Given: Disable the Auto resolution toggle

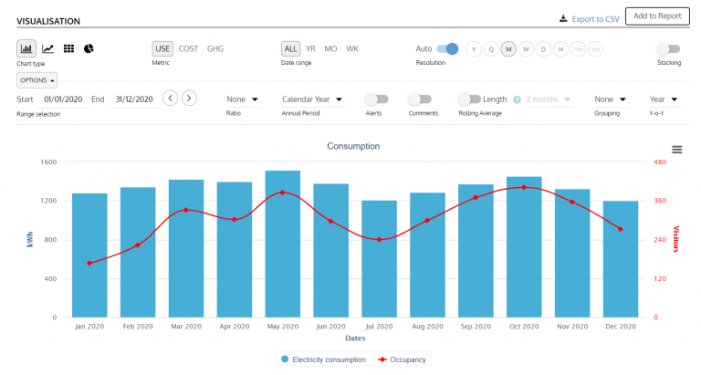Looking at the screenshot, I should [x=447, y=48].
